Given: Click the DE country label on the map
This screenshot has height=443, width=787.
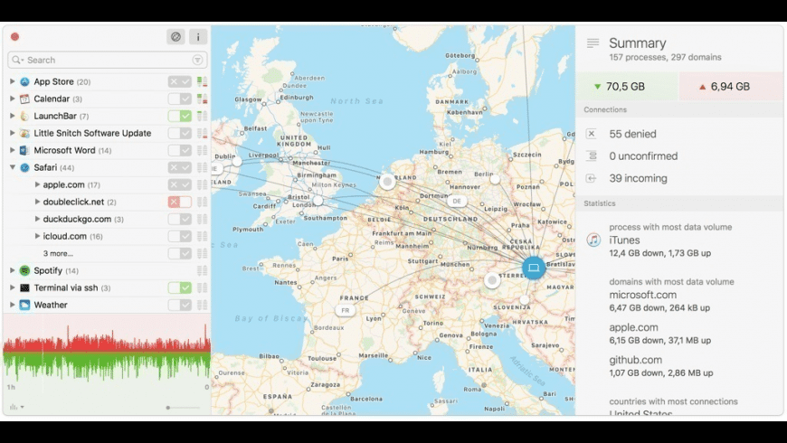Looking at the screenshot, I should (x=457, y=202).
